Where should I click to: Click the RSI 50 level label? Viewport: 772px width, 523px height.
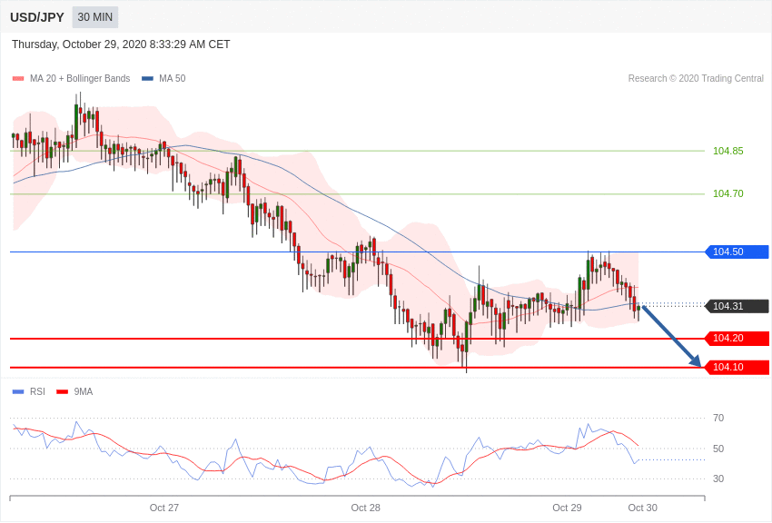pos(718,449)
